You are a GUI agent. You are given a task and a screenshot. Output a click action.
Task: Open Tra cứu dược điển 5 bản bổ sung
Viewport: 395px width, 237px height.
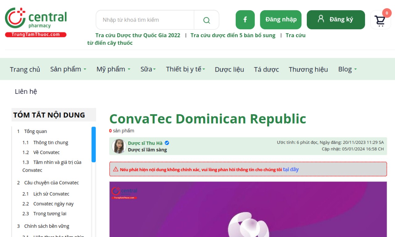tap(233, 35)
